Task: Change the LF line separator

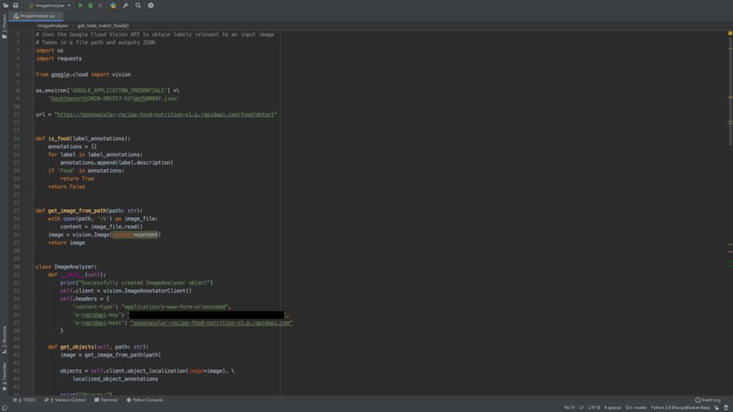Action: coord(581,407)
